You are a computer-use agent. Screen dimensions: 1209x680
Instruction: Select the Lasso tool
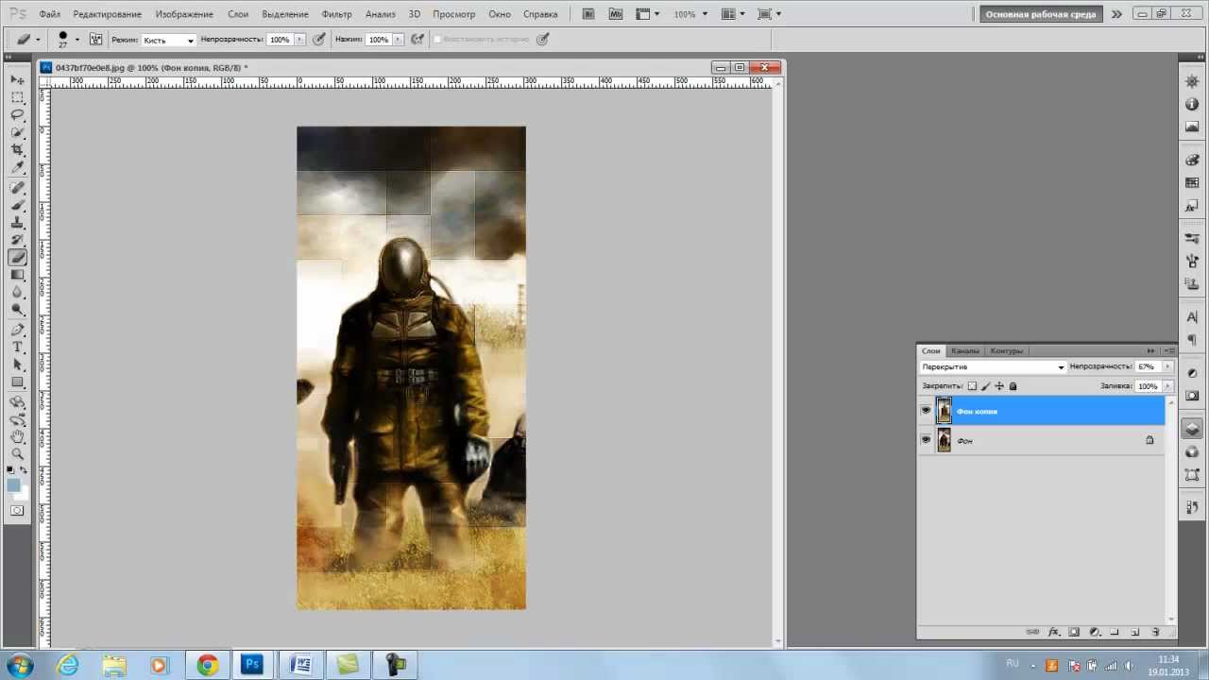pyautogui.click(x=17, y=115)
